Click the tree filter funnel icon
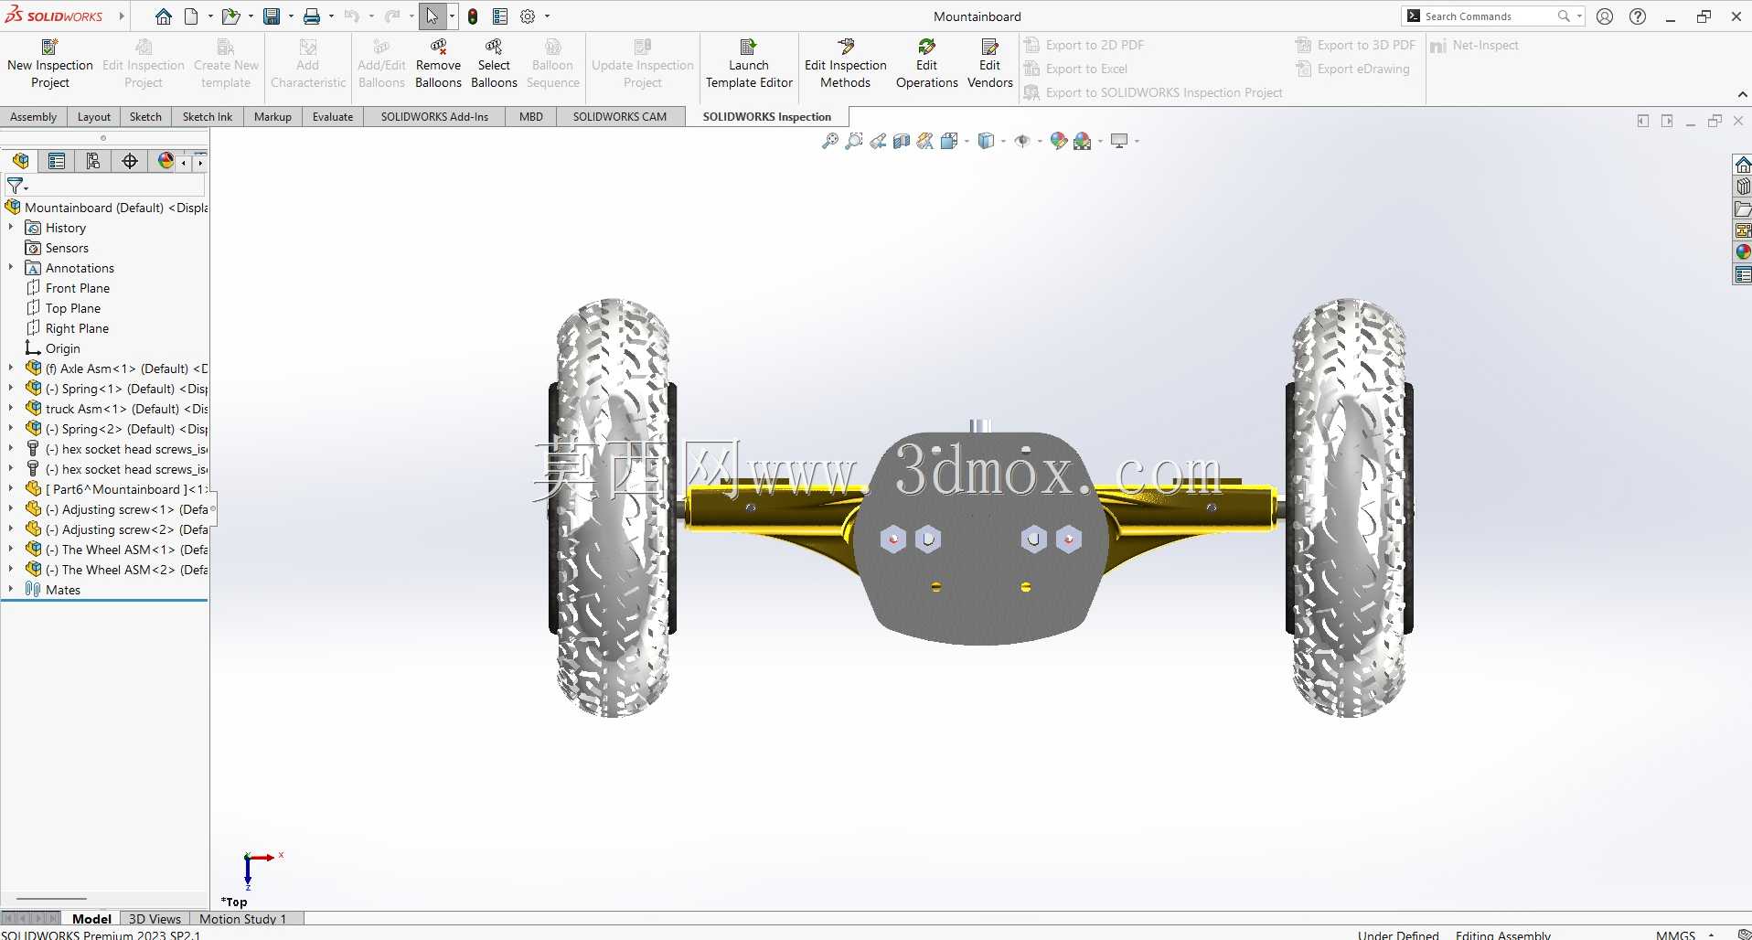 click(15, 186)
